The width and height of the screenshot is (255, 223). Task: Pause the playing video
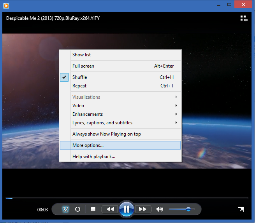pyautogui.click(x=127, y=209)
